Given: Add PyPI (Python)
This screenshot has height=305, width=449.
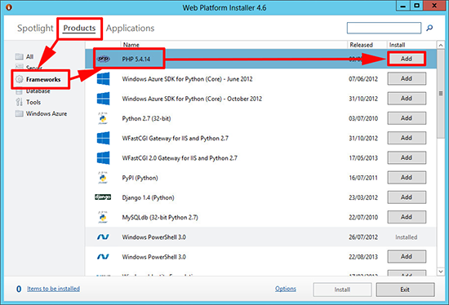Looking at the screenshot, I should tap(407, 177).
